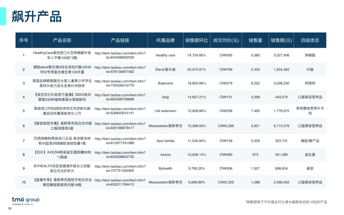Click the 叶酸 category cell
This screenshot has height=215, width=344.
310,69
